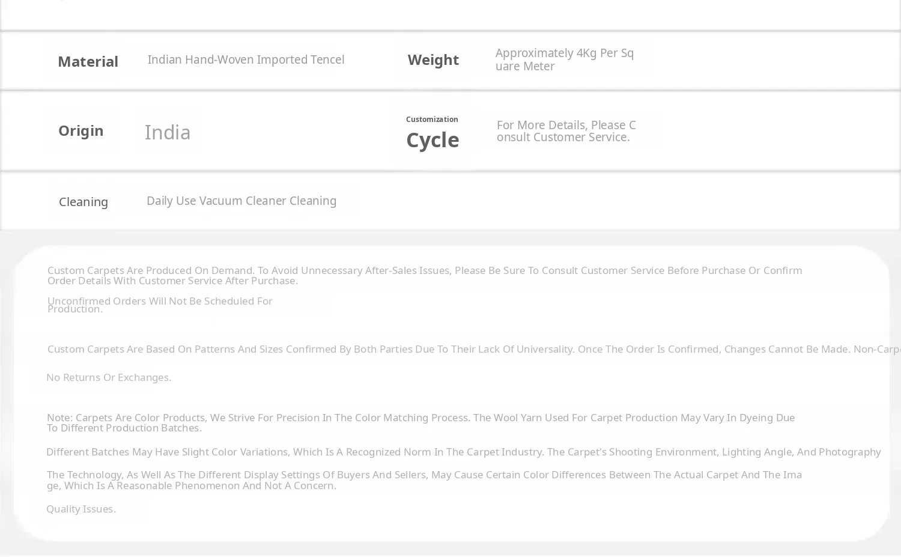This screenshot has width=901, height=557.
Task: Click the Different Batches slight color variations line
Action: tap(464, 452)
